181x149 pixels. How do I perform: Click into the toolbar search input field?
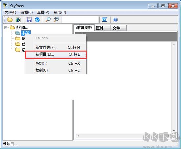point(80,20)
